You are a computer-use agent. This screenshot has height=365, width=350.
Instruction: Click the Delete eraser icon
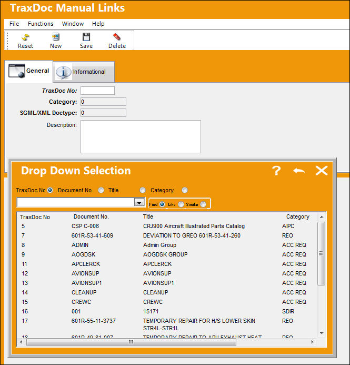[x=117, y=37]
